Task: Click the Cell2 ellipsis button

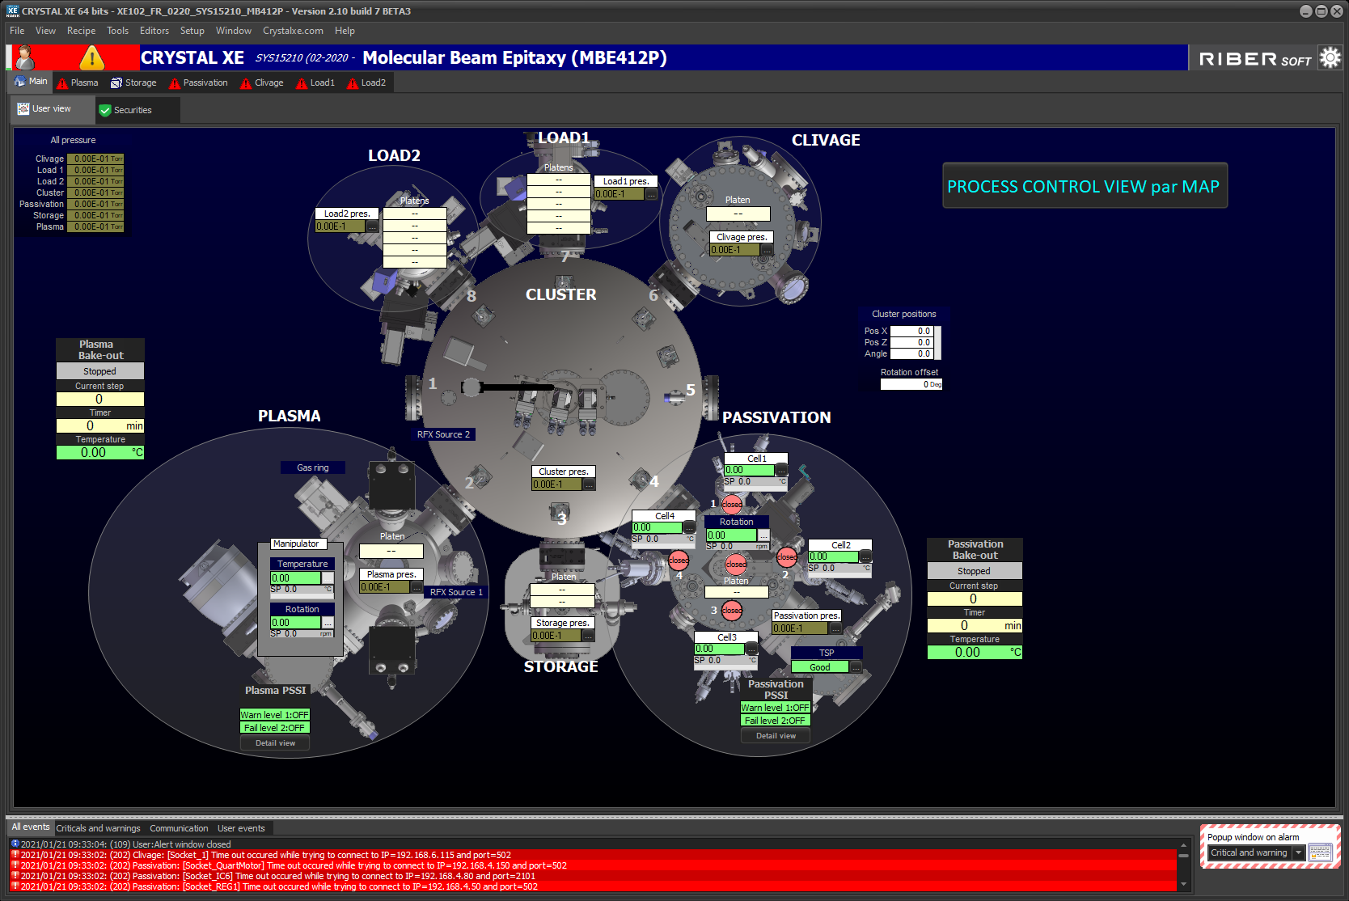Action: click(x=865, y=556)
